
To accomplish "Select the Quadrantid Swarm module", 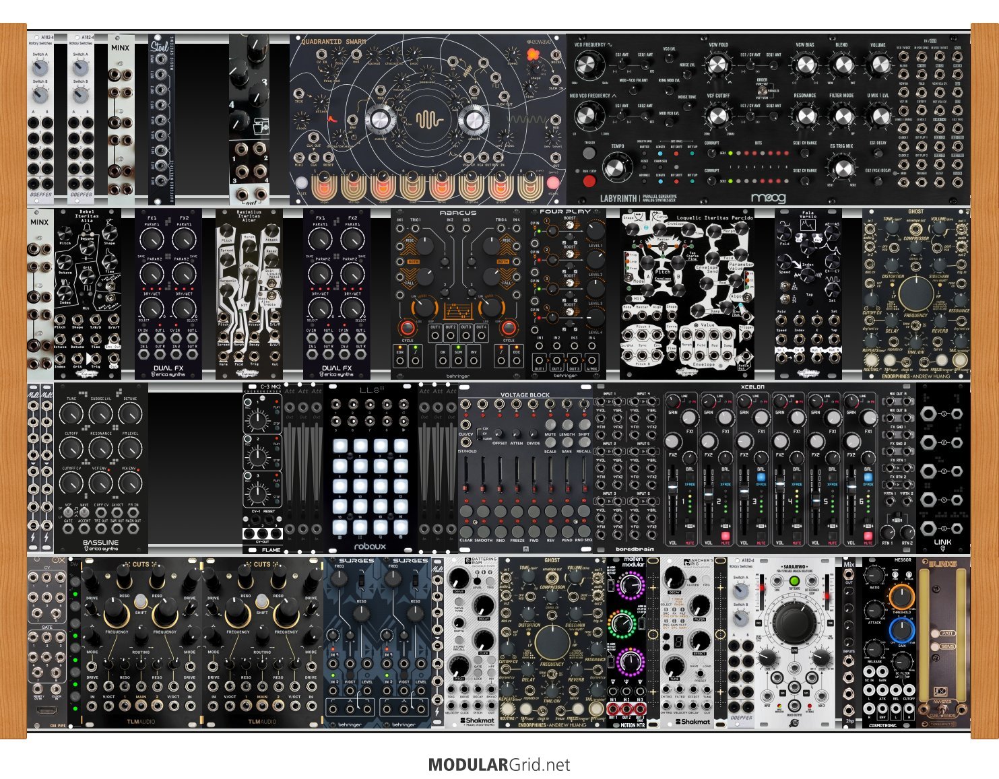I will pyautogui.click(x=428, y=120).
